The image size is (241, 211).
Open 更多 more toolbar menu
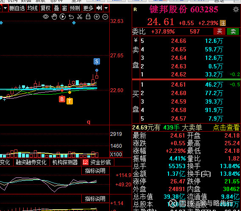pos(88,8)
